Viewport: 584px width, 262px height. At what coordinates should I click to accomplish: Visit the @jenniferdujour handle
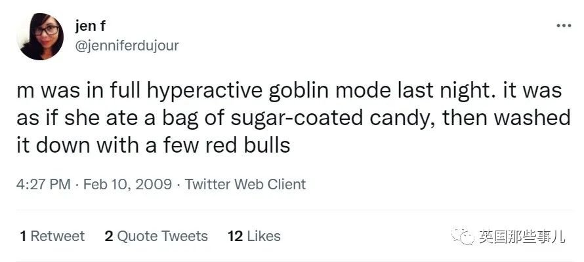click(127, 46)
